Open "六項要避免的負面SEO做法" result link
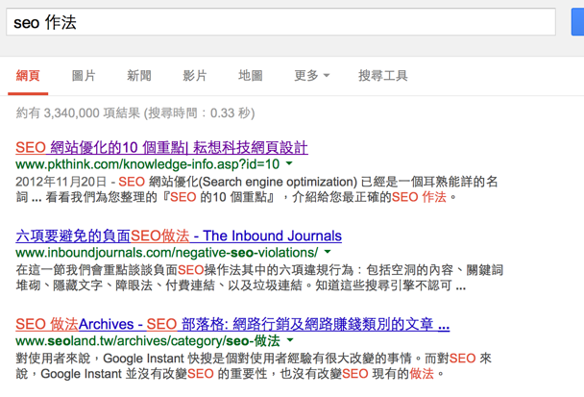Viewport: 584px width, 397px height. coord(179,236)
